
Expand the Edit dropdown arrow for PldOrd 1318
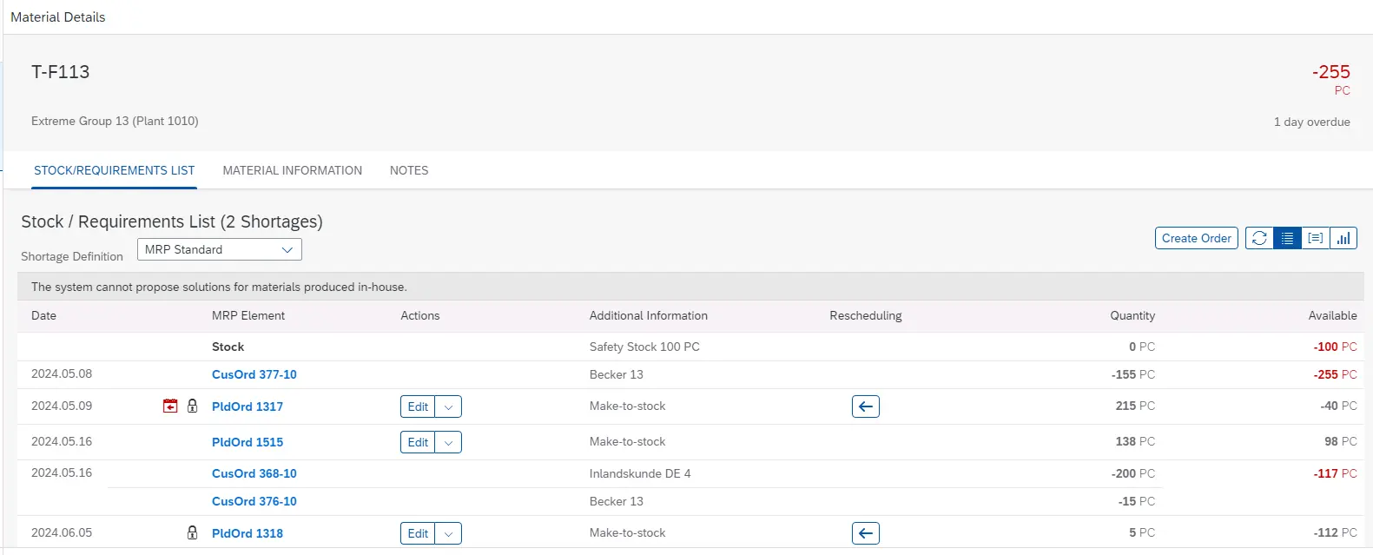click(448, 534)
